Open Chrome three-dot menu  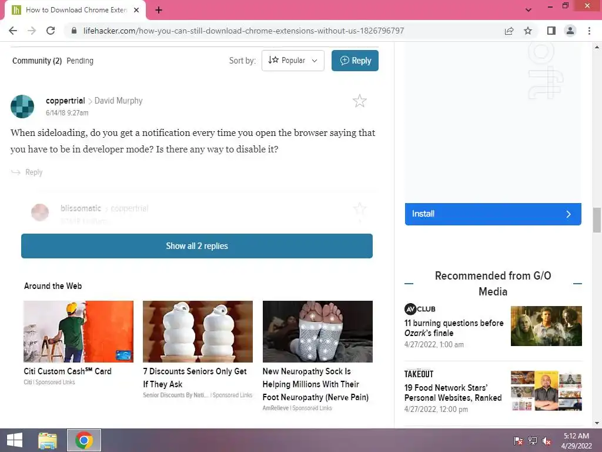click(x=589, y=31)
